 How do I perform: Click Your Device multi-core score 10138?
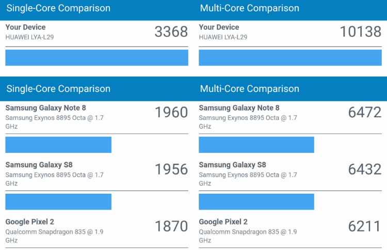[x=361, y=32]
